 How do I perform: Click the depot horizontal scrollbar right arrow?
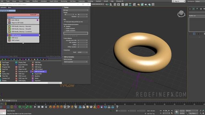tap(61, 83)
